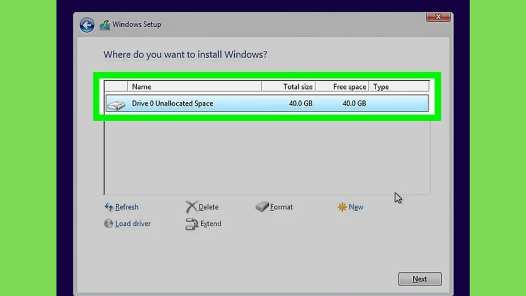The height and width of the screenshot is (296, 526).
Task: Choose the Delete partition option
Action: [209, 207]
